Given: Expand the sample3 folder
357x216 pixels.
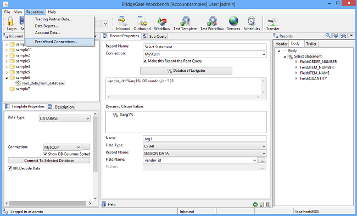Looking at the screenshot, I should coord(7,61).
